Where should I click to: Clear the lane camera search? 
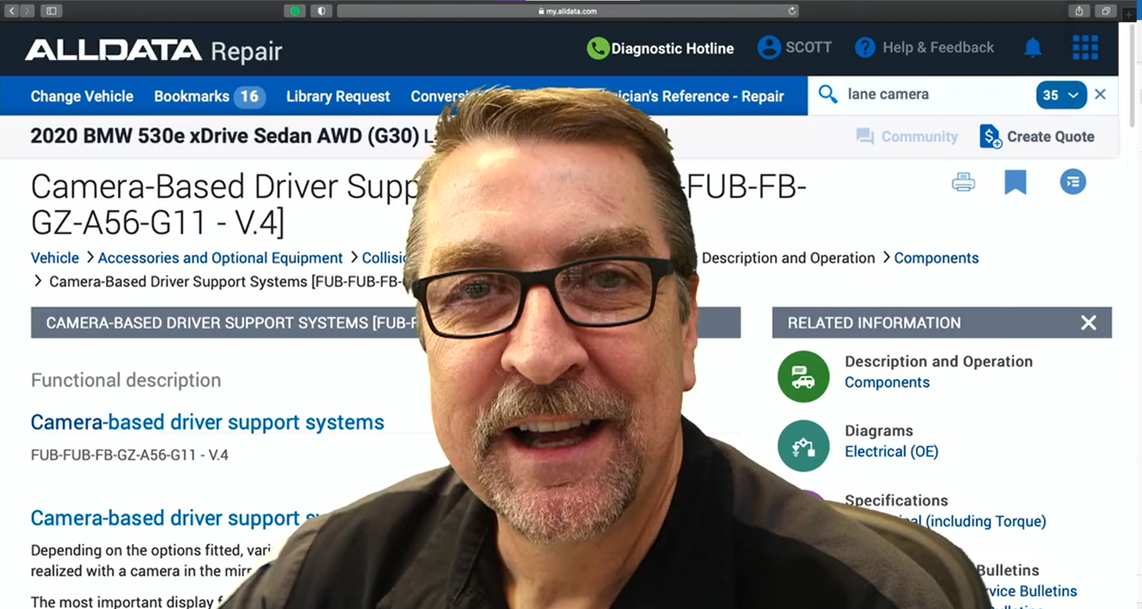click(1100, 95)
